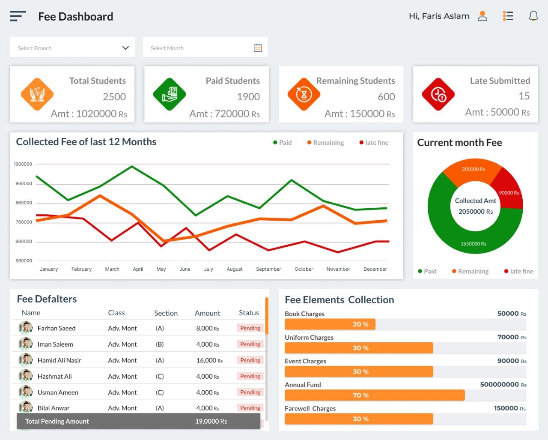This screenshot has width=548, height=440.
Task: Toggle late fine in Current month Fee legend
Action: [x=519, y=271]
